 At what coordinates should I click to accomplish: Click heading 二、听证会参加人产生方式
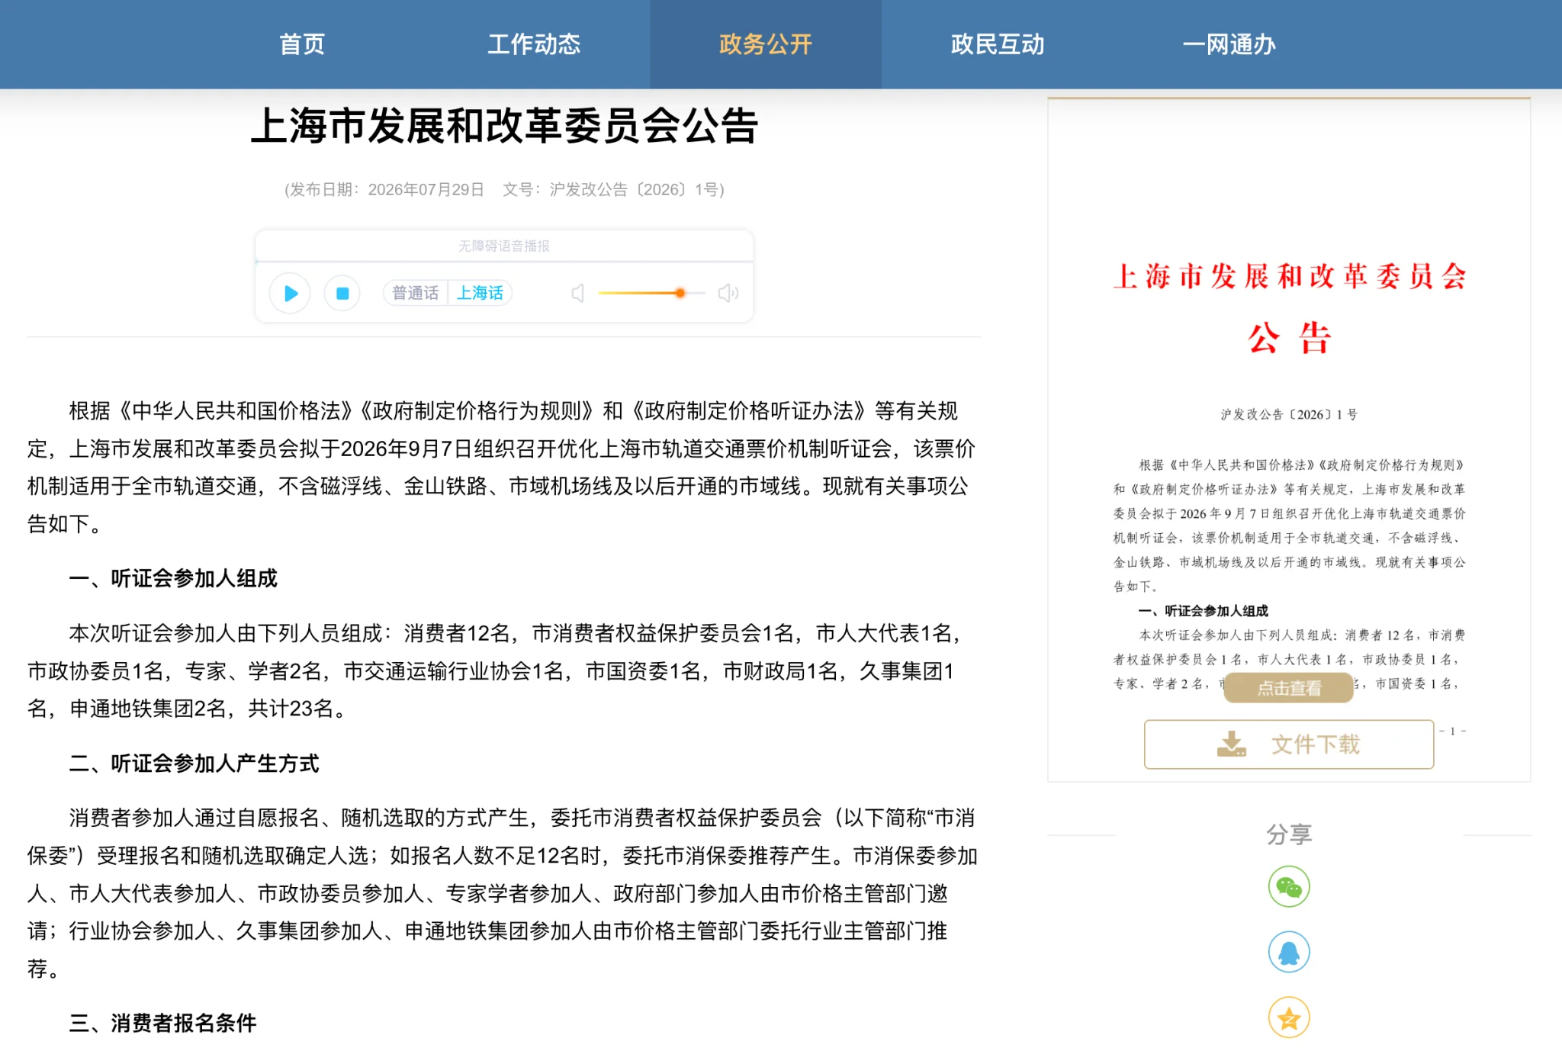pyautogui.click(x=194, y=763)
